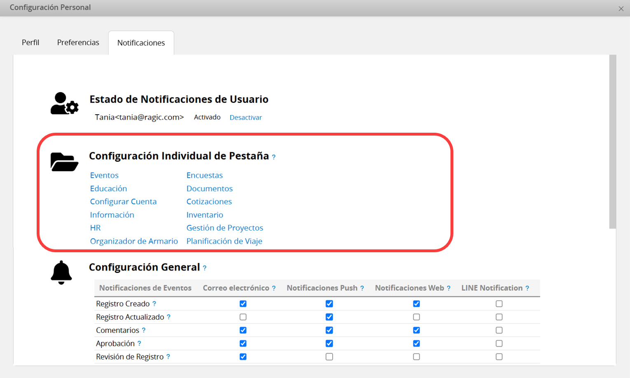630x378 pixels.
Task: Click question mark beside Correo electrónico column
Action: tap(274, 288)
